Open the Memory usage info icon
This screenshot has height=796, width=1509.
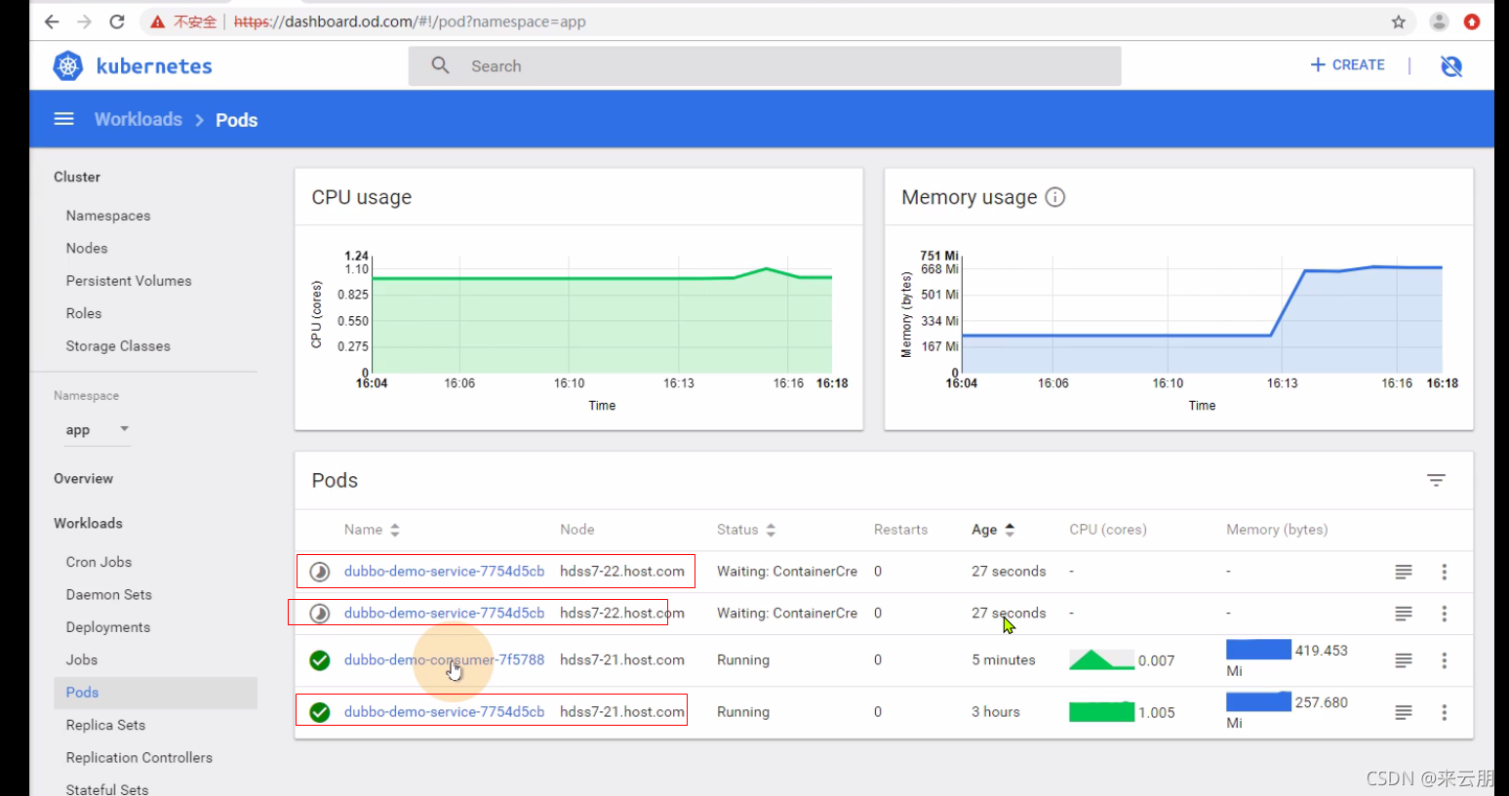coord(1055,197)
